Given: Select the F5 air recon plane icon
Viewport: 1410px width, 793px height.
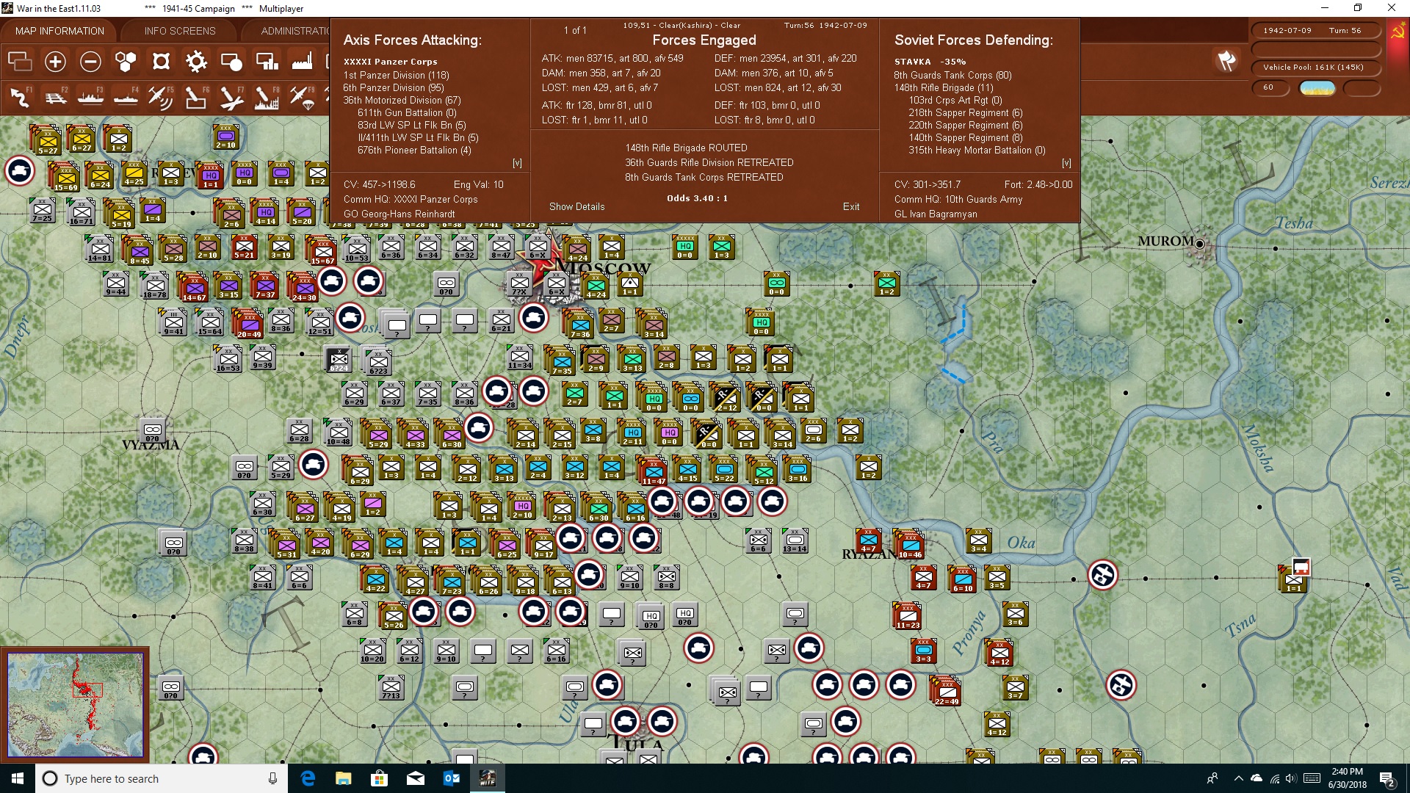Looking at the screenshot, I should point(161,97).
